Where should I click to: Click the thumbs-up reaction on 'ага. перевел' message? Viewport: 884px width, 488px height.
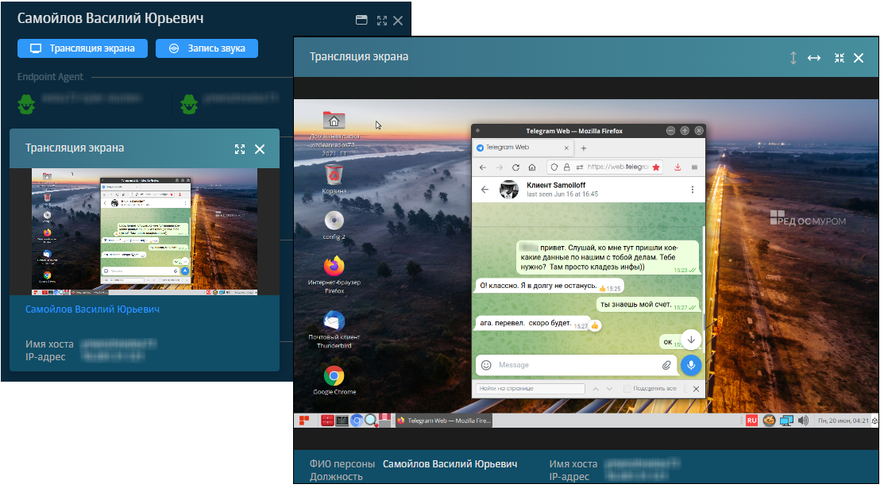coord(595,325)
